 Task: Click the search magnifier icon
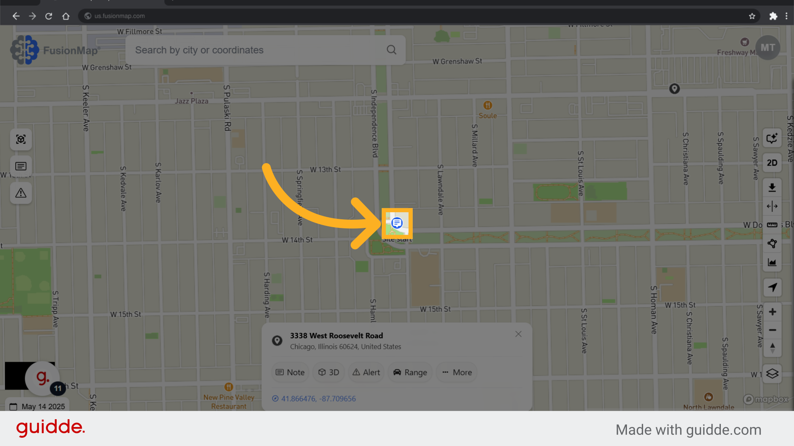391,50
